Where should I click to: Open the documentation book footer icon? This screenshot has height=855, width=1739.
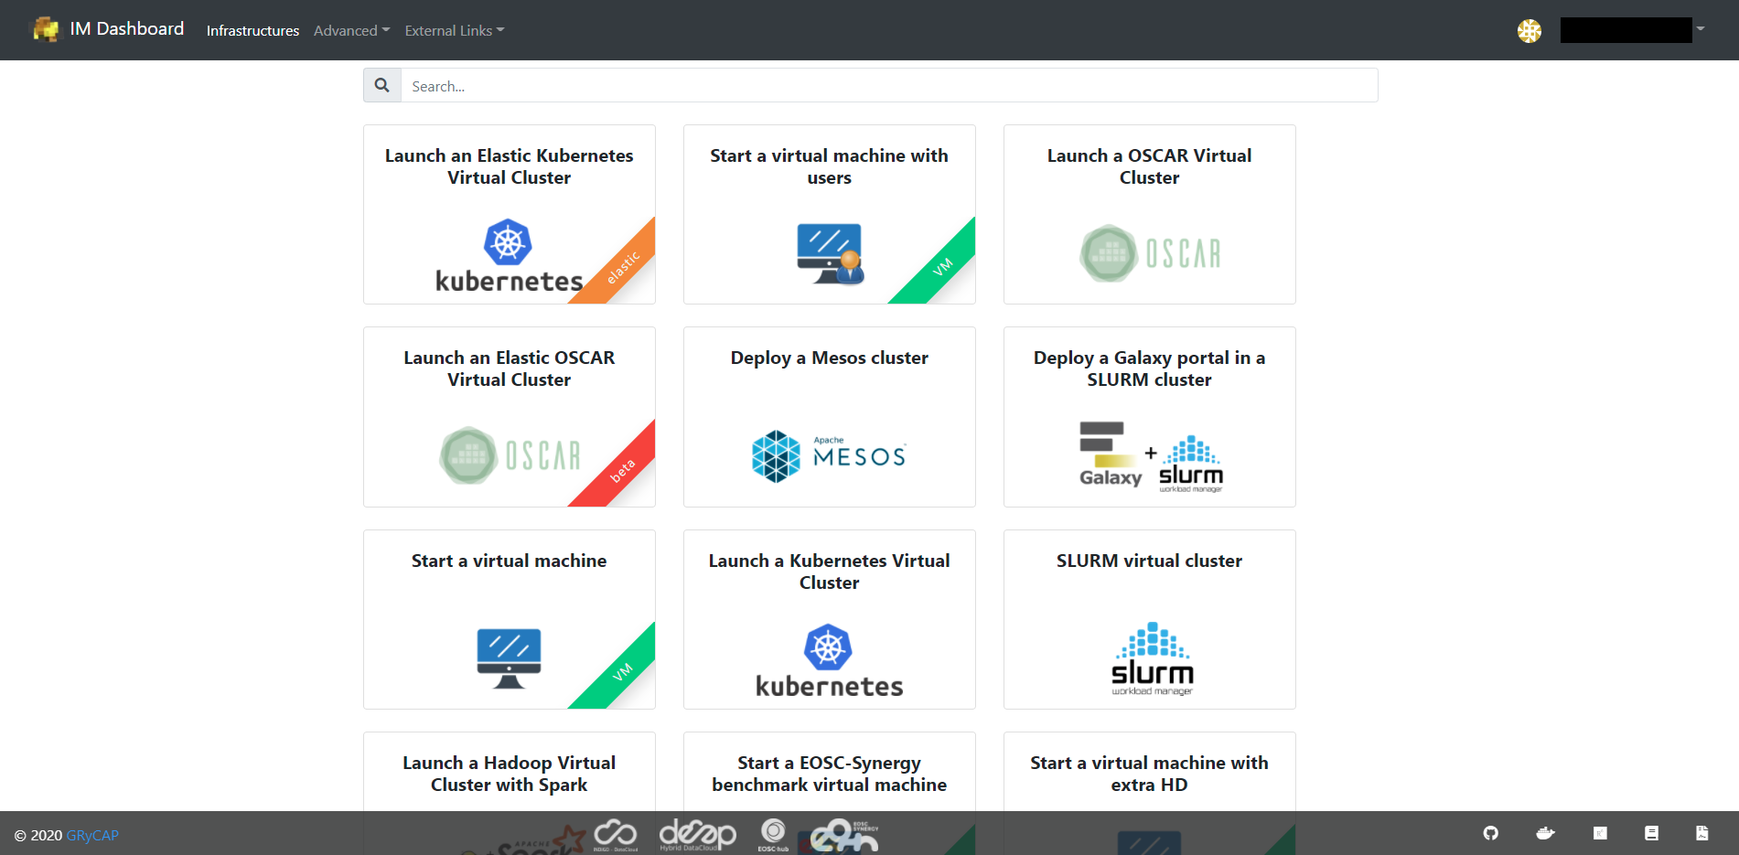[x=1651, y=833]
